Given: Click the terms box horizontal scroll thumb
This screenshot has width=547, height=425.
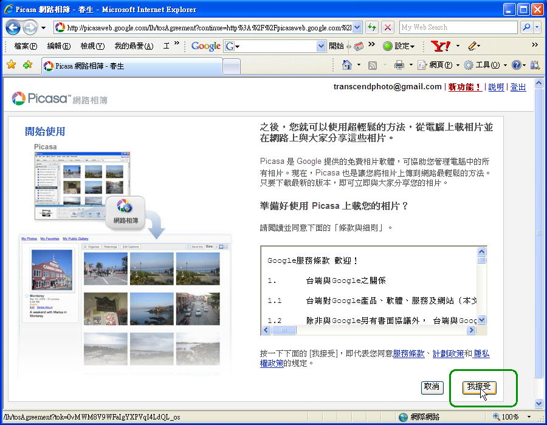Looking at the screenshot, I should 284,330.
